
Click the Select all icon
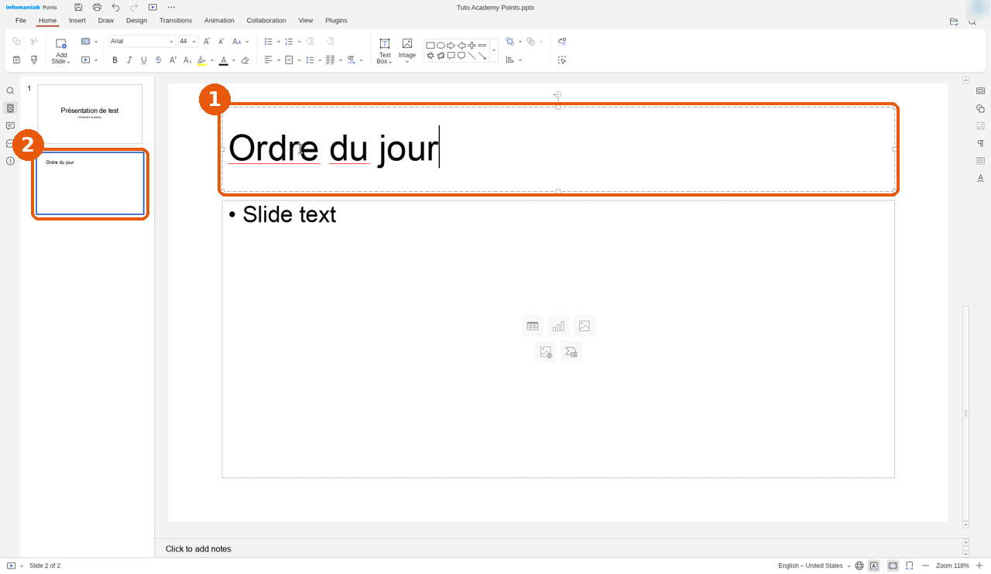[562, 60]
